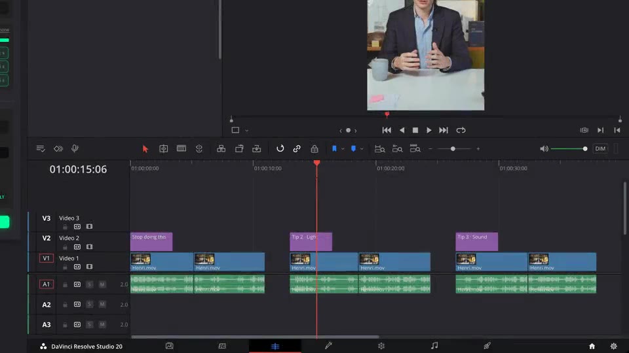The image size is (629, 353).
Task: Select the A1 destination track control
Action: pos(46,284)
